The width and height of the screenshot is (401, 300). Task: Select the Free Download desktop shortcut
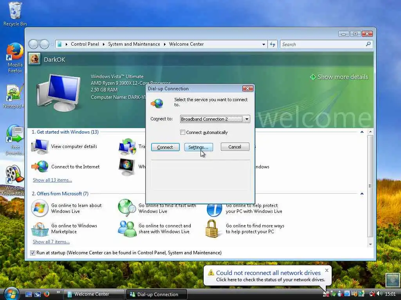14,140
